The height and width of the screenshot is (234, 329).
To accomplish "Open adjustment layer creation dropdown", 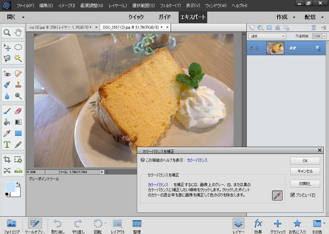I will [261, 28].
